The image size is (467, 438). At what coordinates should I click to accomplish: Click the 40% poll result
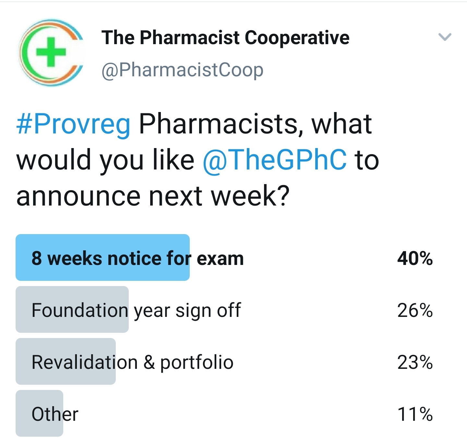pos(415,259)
